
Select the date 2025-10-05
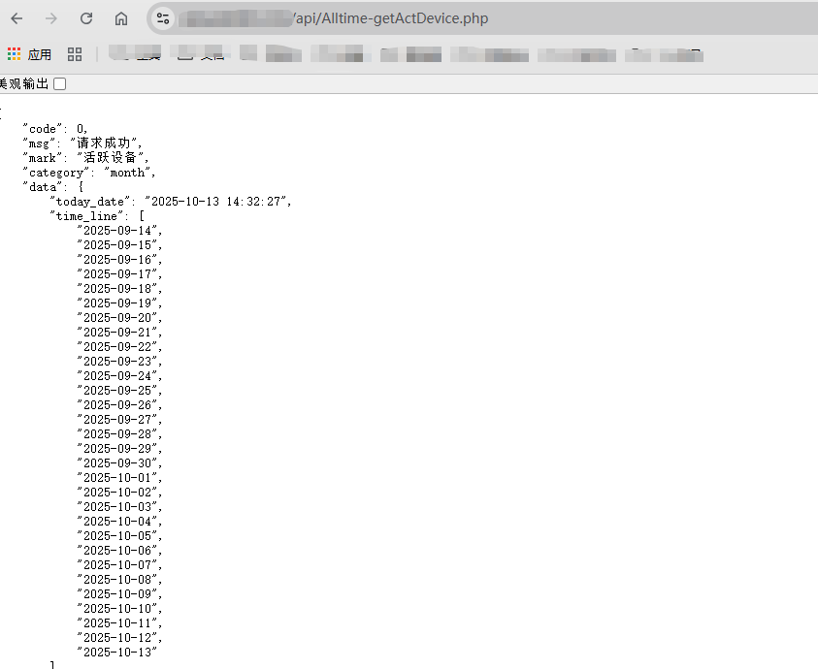click(x=116, y=536)
